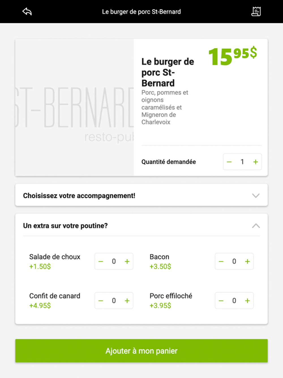Image resolution: width=283 pixels, height=378 pixels.
Task: Click the burger quantity value field
Action: (242, 162)
